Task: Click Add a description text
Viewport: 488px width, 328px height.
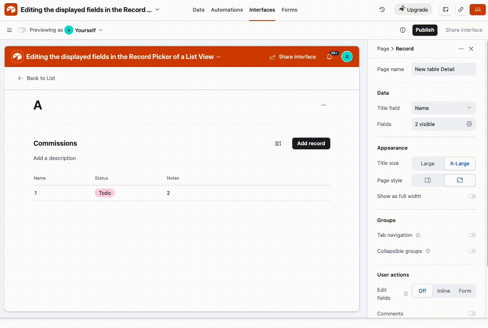Action: tap(55, 158)
